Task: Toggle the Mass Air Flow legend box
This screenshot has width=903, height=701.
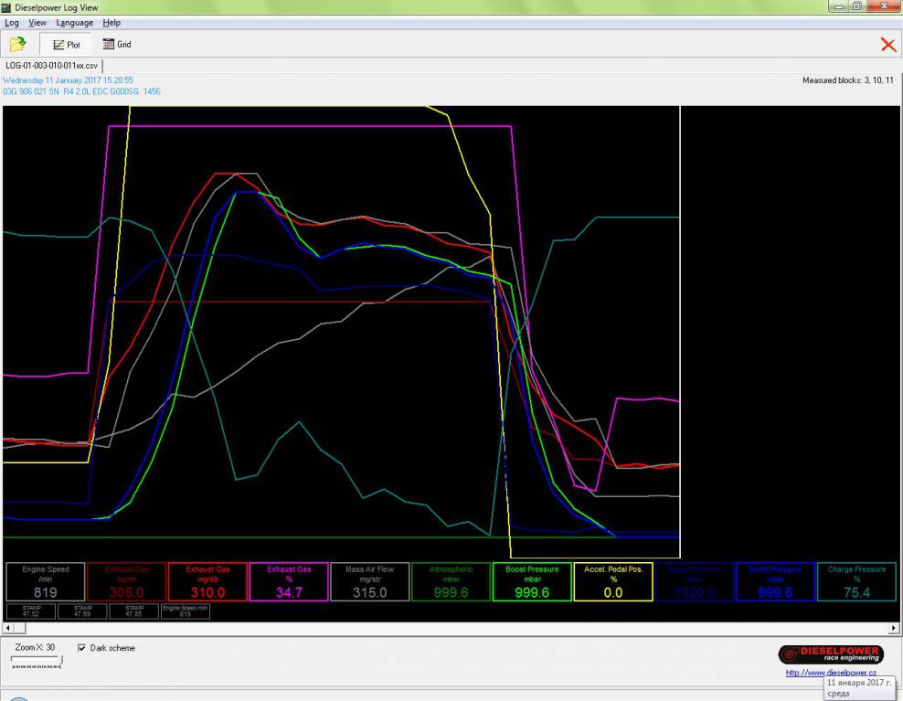Action: [369, 581]
